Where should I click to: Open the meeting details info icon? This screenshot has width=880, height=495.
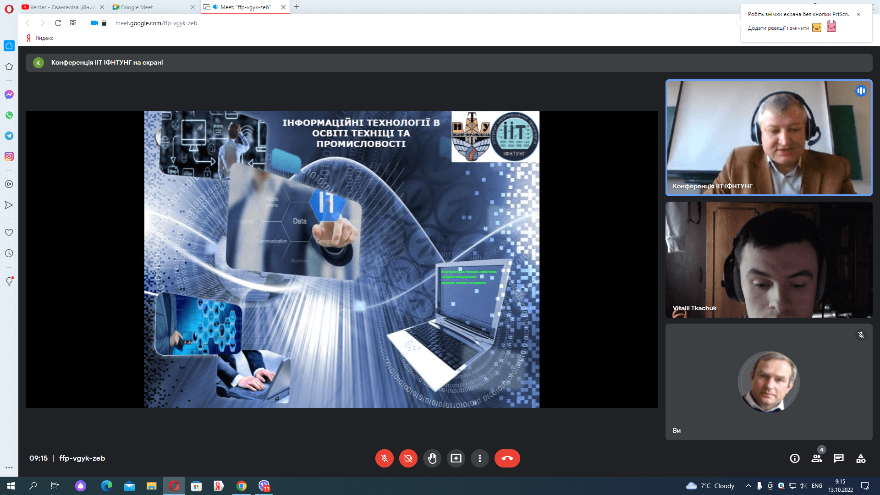tap(794, 458)
